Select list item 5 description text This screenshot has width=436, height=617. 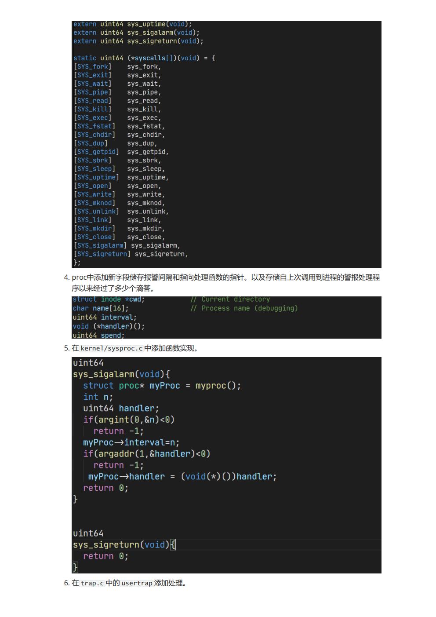[132, 348]
